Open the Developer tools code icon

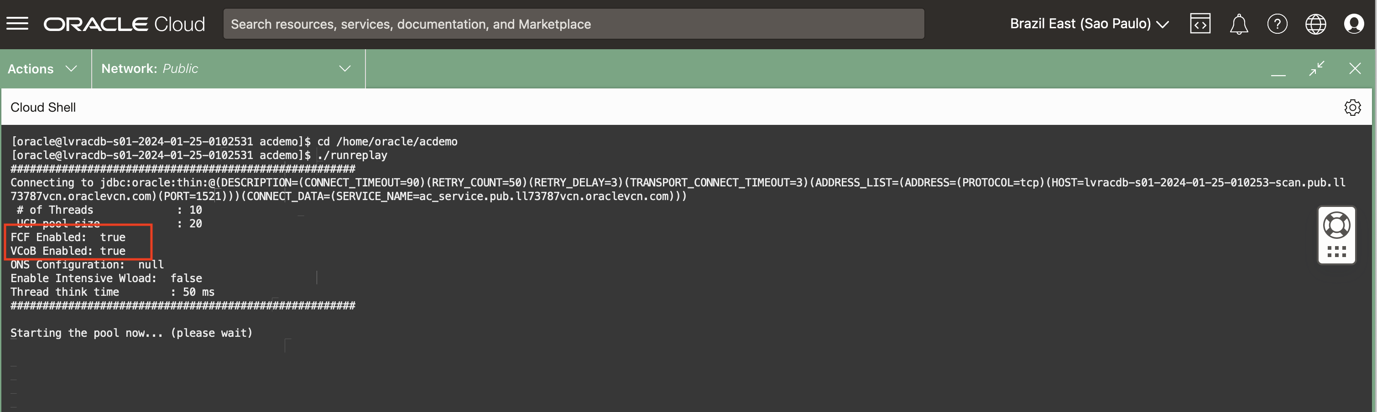pyautogui.click(x=1200, y=24)
